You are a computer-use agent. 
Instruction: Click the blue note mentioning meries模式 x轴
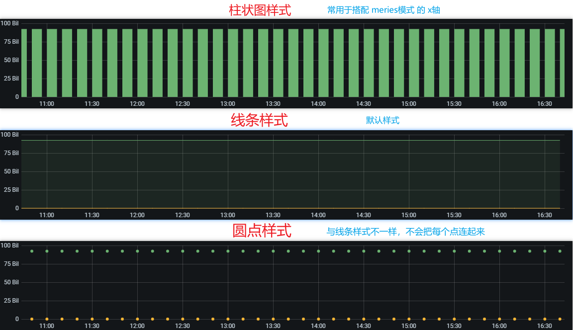point(383,10)
